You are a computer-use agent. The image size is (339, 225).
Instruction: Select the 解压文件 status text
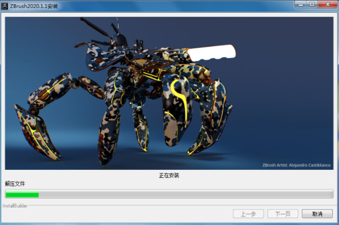click(15, 184)
